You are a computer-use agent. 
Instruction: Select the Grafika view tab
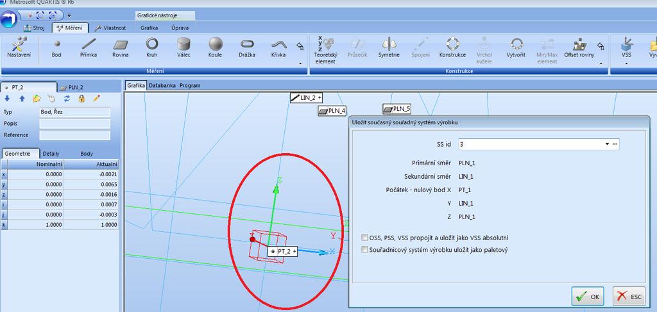pyautogui.click(x=136, y=85)
